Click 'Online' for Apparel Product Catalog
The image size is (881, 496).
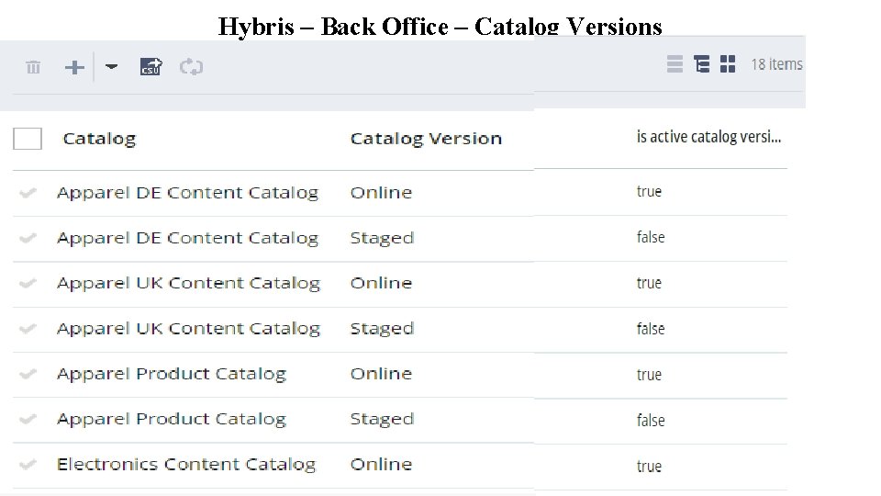pos(381,374)
